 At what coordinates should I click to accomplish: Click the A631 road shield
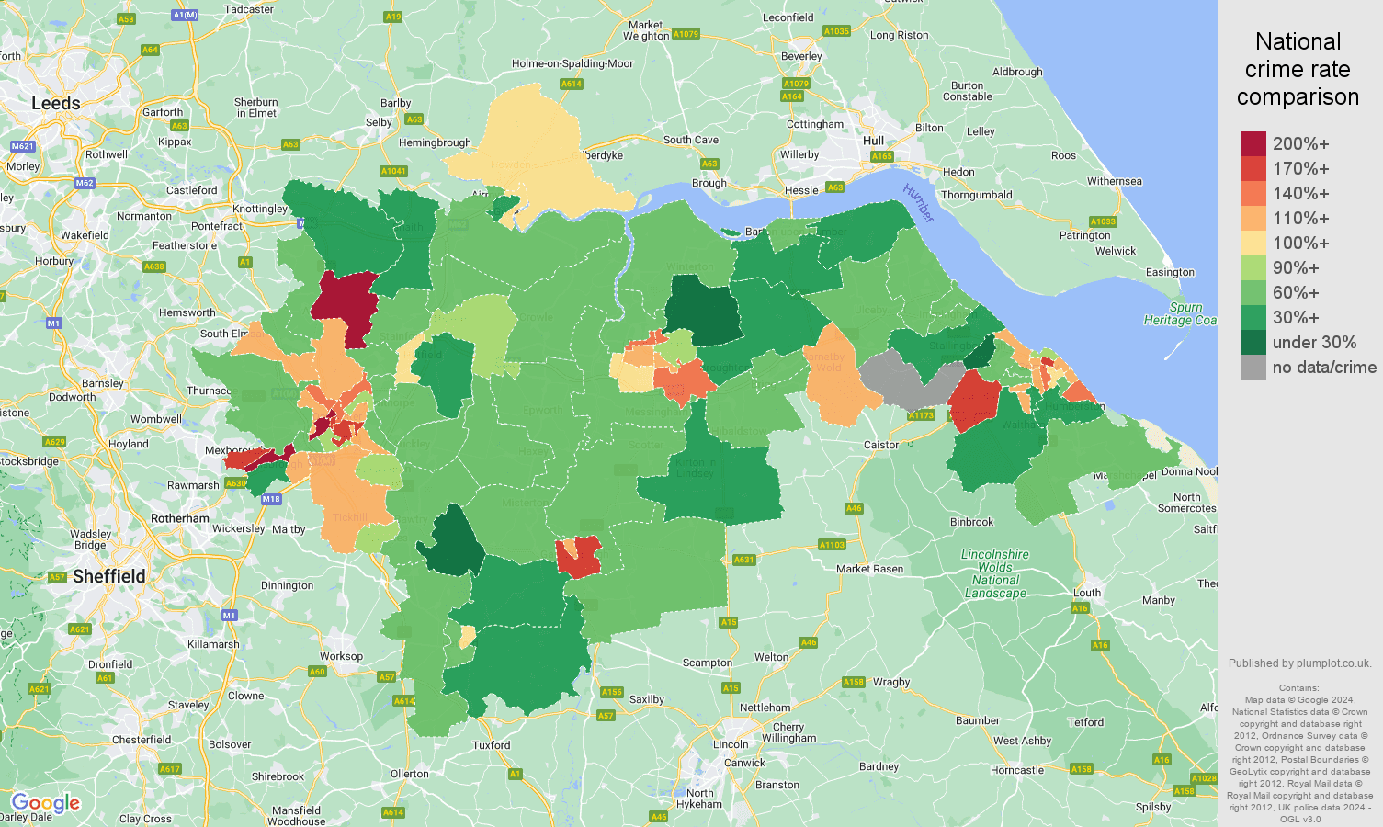tap(743, 560)
